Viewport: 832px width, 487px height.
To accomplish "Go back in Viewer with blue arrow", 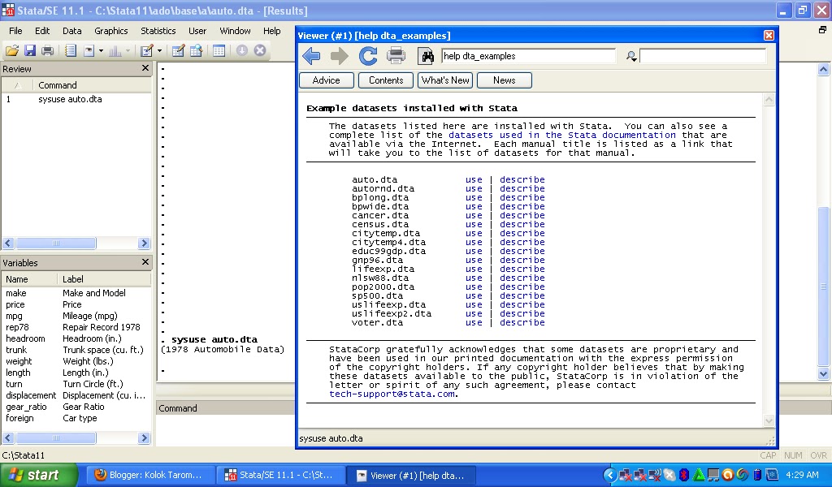I will 311,56.
